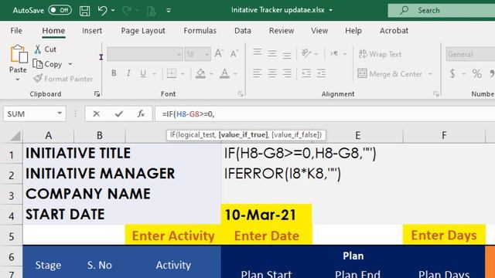Click Increase Font Size icon
Screen dimensions: 495x278
coord(219,54)
